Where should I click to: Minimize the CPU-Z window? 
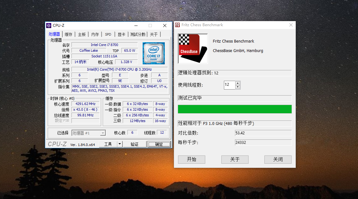pos(136,26)
